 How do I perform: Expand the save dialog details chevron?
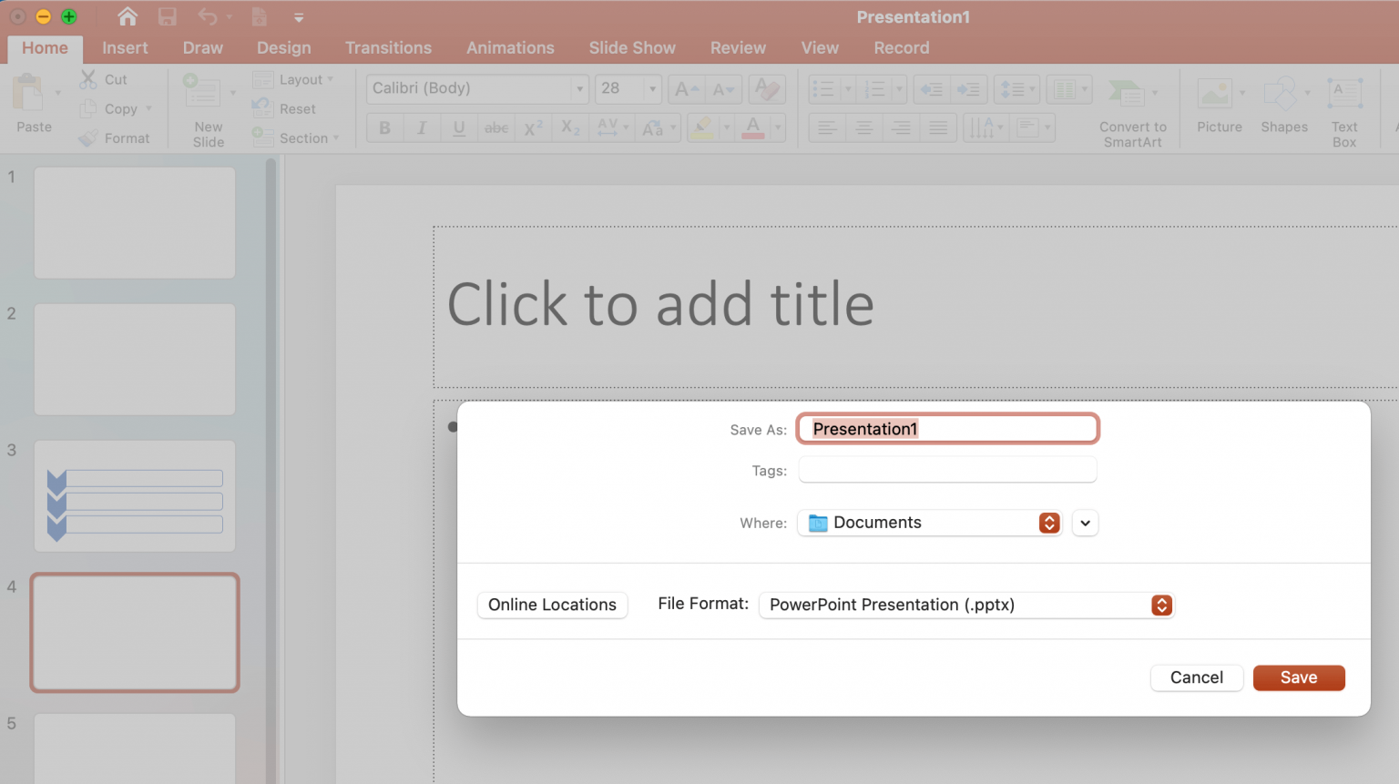[x=1084, y=523]
